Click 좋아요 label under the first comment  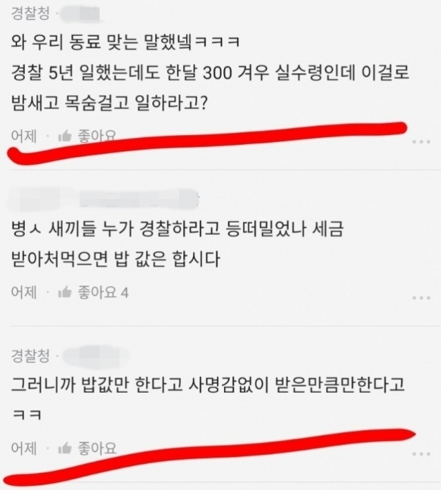click(x=97, y=136)
